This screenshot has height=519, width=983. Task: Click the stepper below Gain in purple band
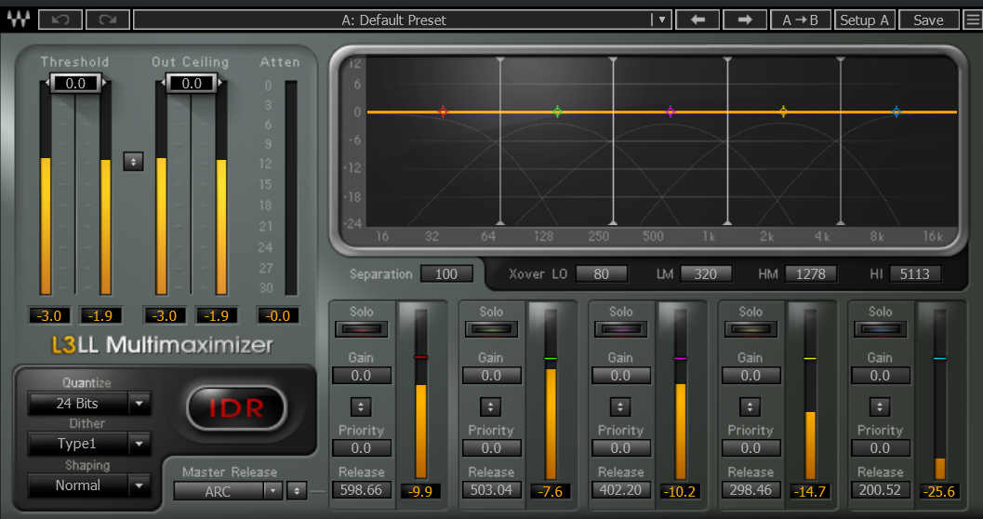coord(620,406)
